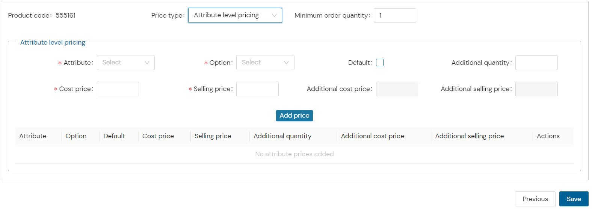This screenshot has width=595, height=209.
Task: Expand the Attribute select dropdown
Action: coord(126,63)
